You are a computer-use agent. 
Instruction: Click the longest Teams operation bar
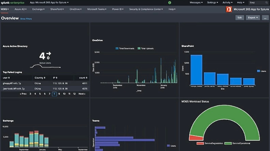coord(125,140)
